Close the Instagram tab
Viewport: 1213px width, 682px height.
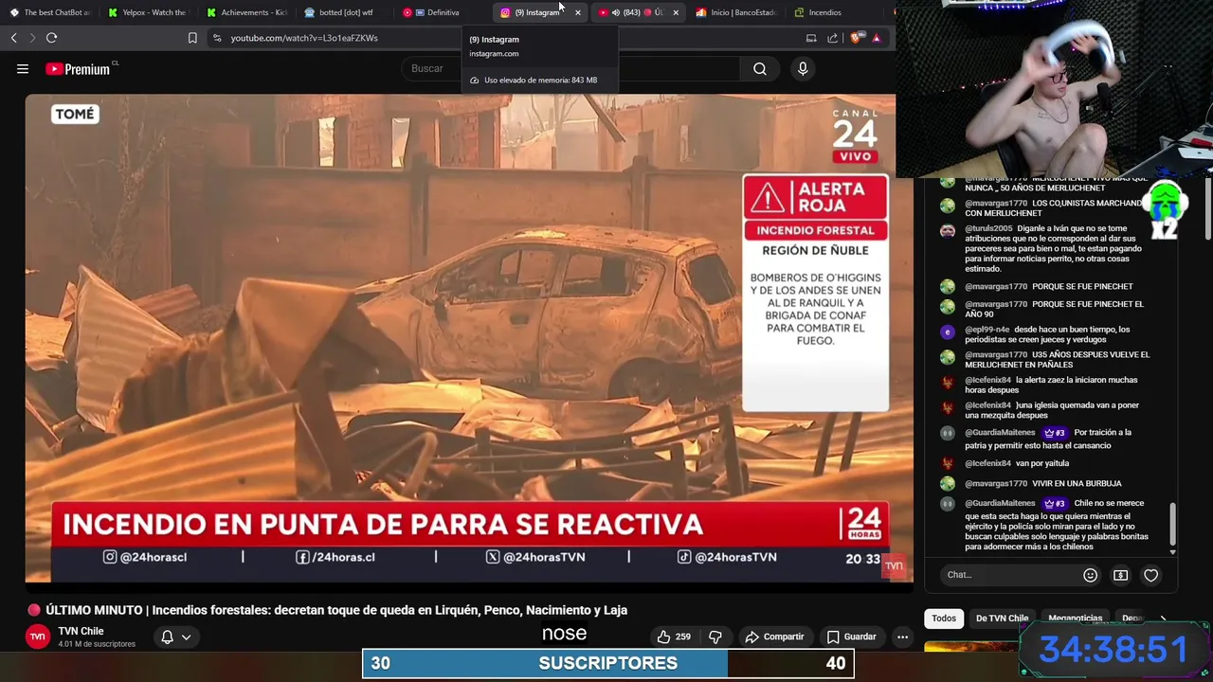577,12
